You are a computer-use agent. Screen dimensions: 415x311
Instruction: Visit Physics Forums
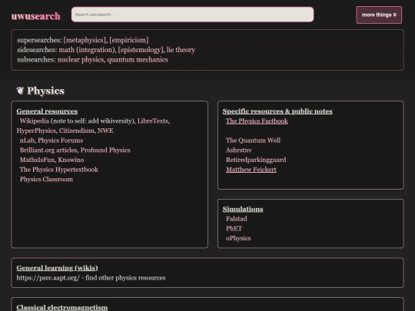pos(61,141)
